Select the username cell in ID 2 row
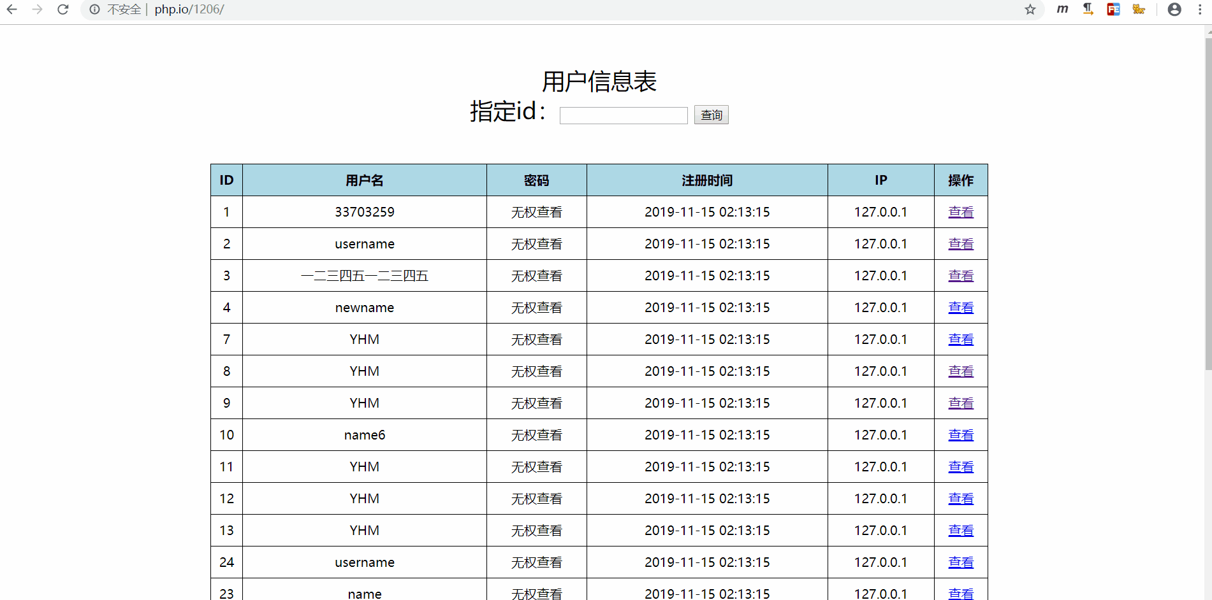 (365, 244)
